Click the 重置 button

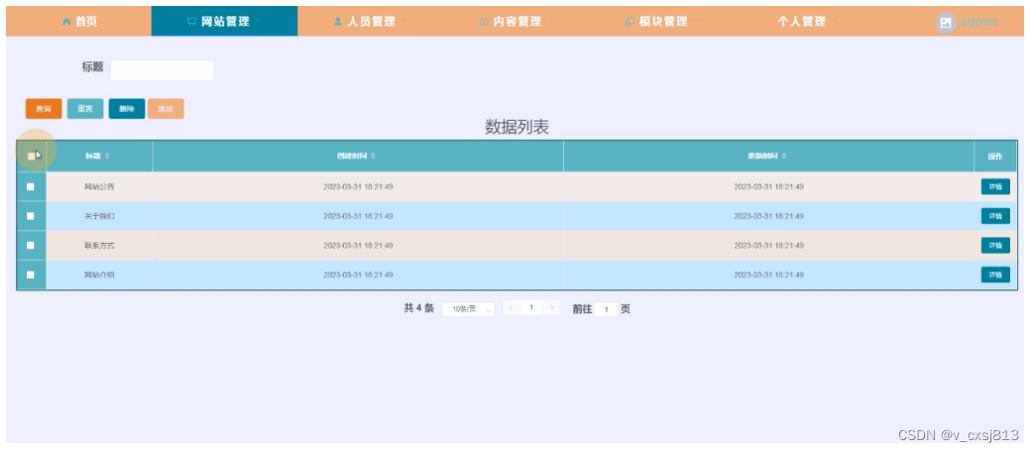(x=85, y=109)
